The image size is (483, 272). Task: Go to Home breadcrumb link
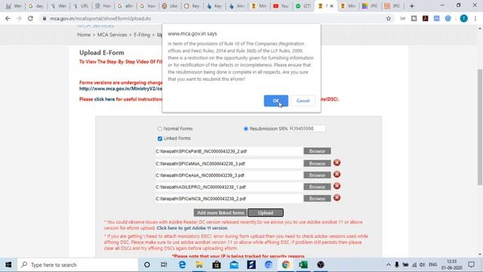[84, 35]
